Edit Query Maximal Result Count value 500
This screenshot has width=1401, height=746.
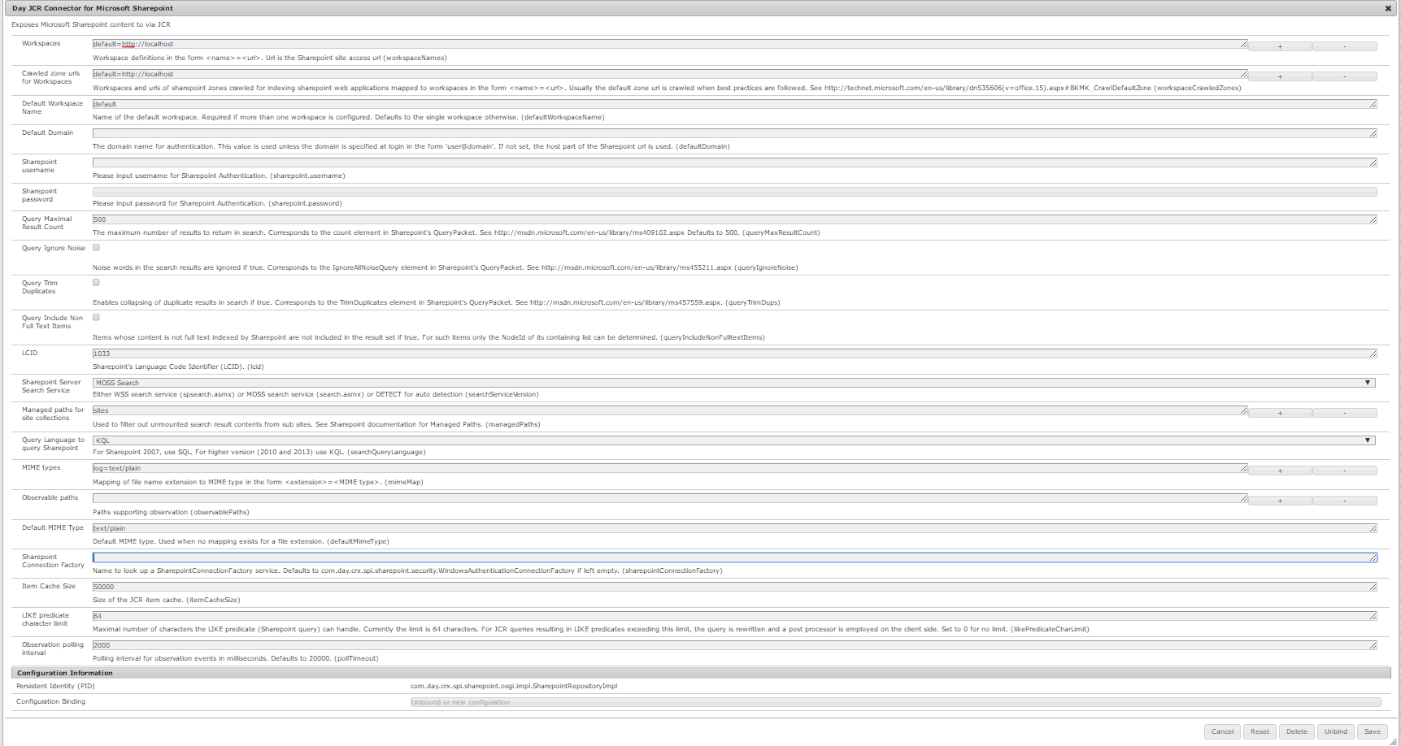pos(735,219)
